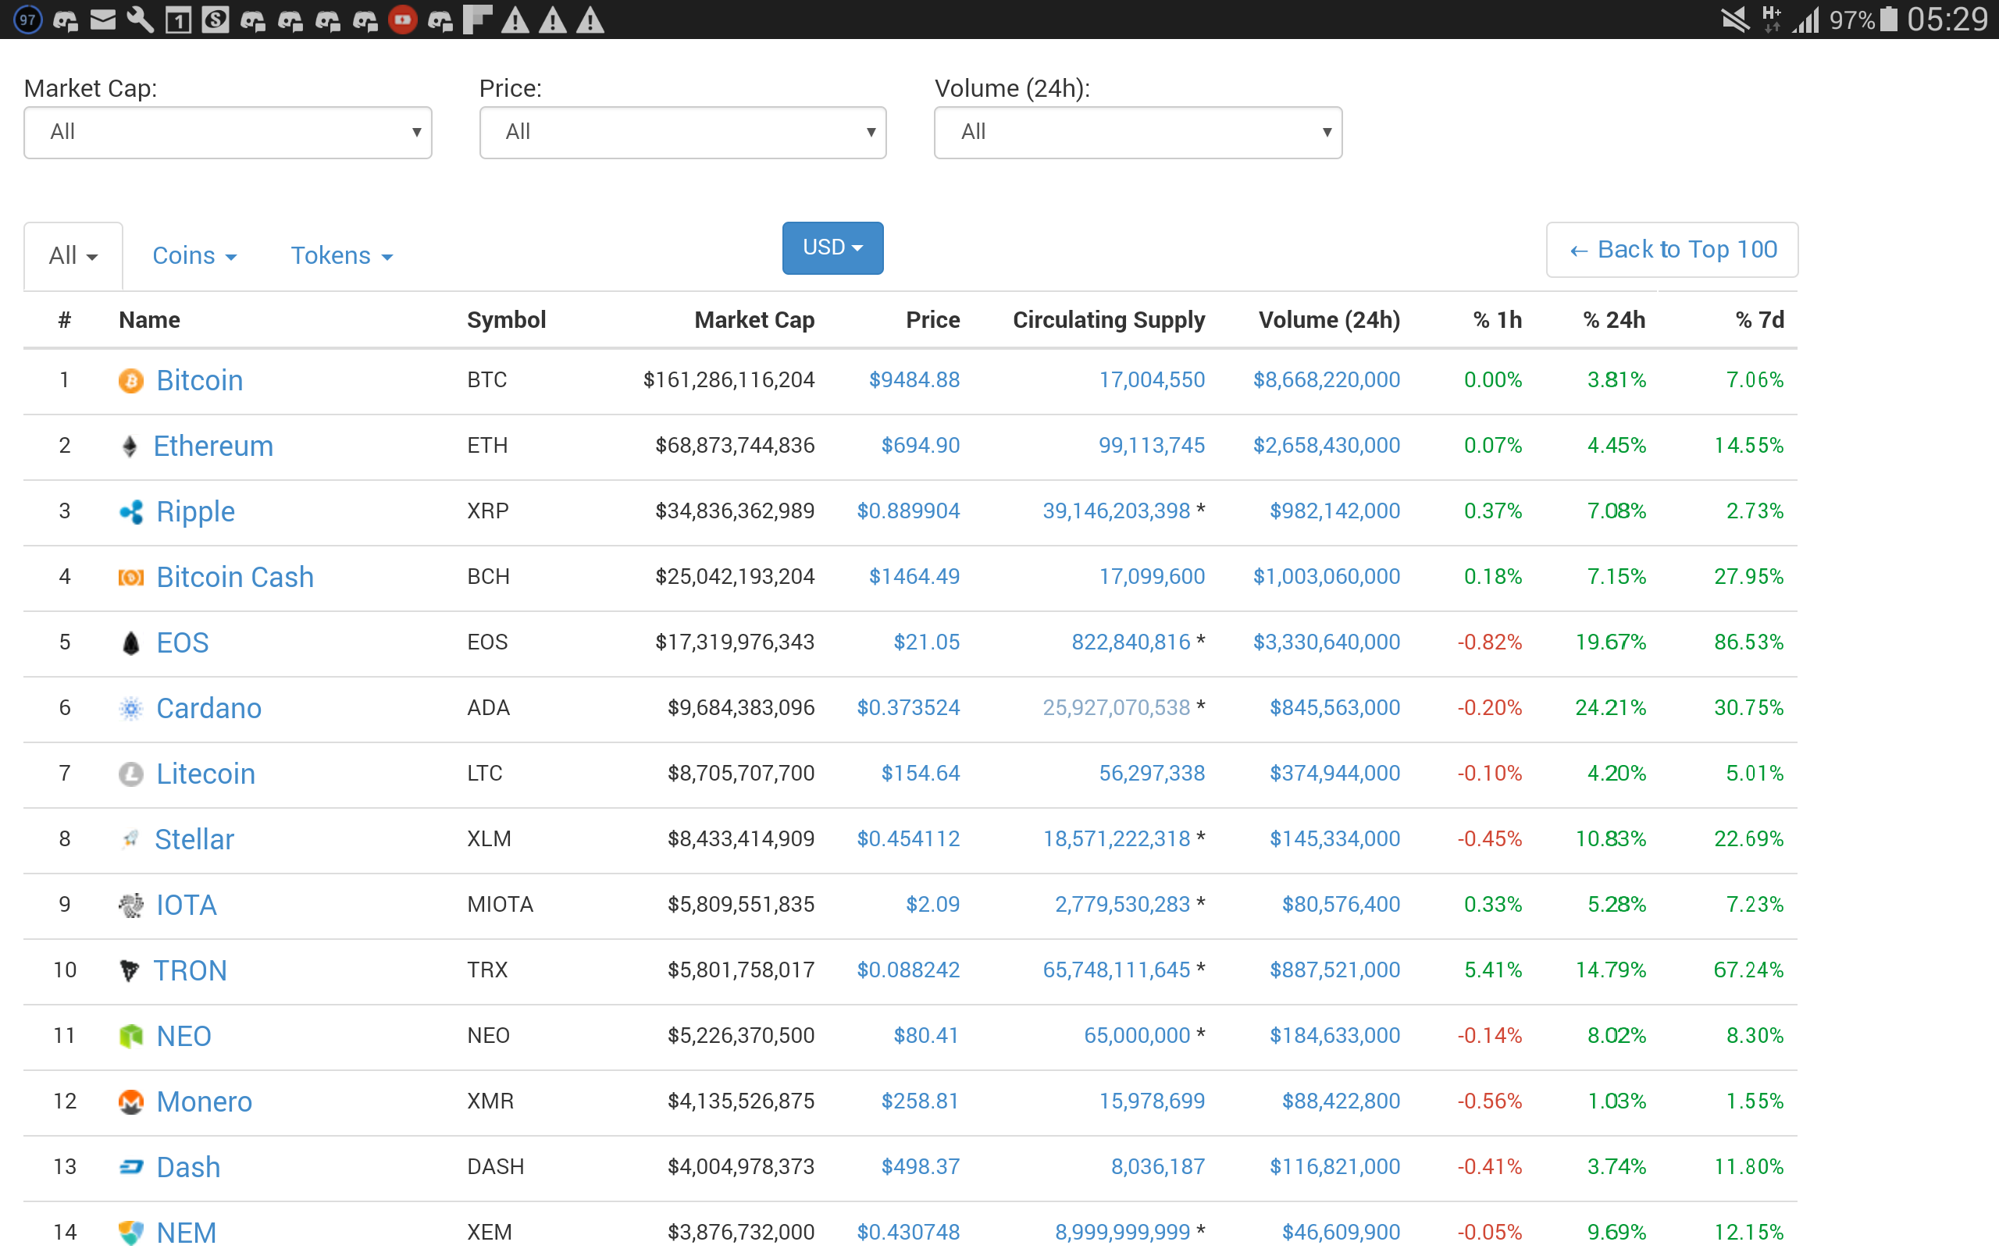Click Ethereum market cap $68,873,744,836
Viewport: 1999px width, 1249px height.
point(734,446)
